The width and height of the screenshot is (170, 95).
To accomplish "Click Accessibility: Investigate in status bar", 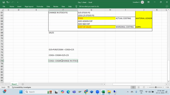I will click(x=22, y=87).
